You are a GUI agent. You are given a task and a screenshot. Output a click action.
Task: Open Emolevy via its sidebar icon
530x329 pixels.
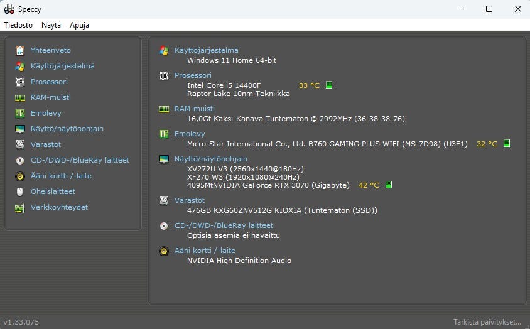click(20, 113)
